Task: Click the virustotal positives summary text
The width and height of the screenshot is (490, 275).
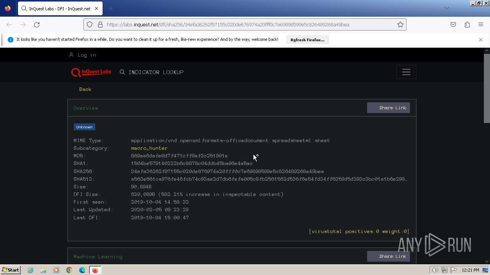Action: pos(359,231)
